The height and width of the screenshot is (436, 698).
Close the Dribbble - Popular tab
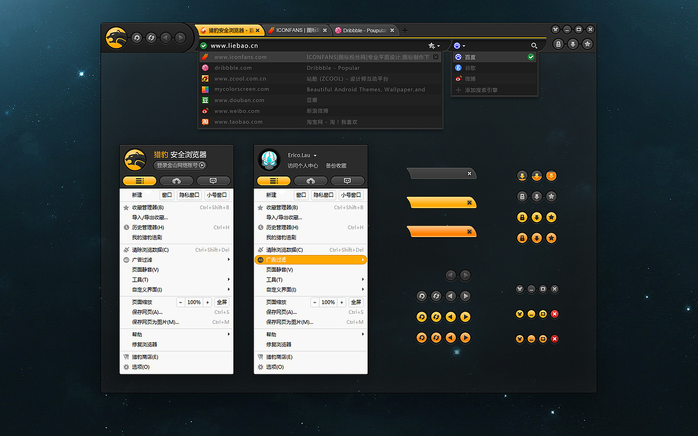pos(392,31)
